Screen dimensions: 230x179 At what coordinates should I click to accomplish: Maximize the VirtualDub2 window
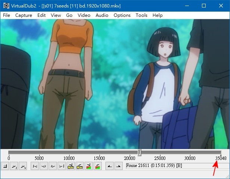[x=204, y=6]
